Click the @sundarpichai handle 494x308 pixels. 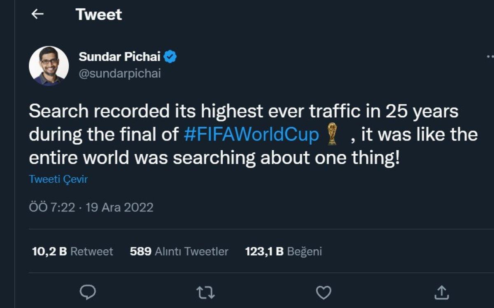pos(120,74)
